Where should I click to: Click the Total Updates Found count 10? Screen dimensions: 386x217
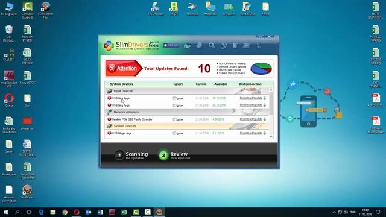coord(204,69)
